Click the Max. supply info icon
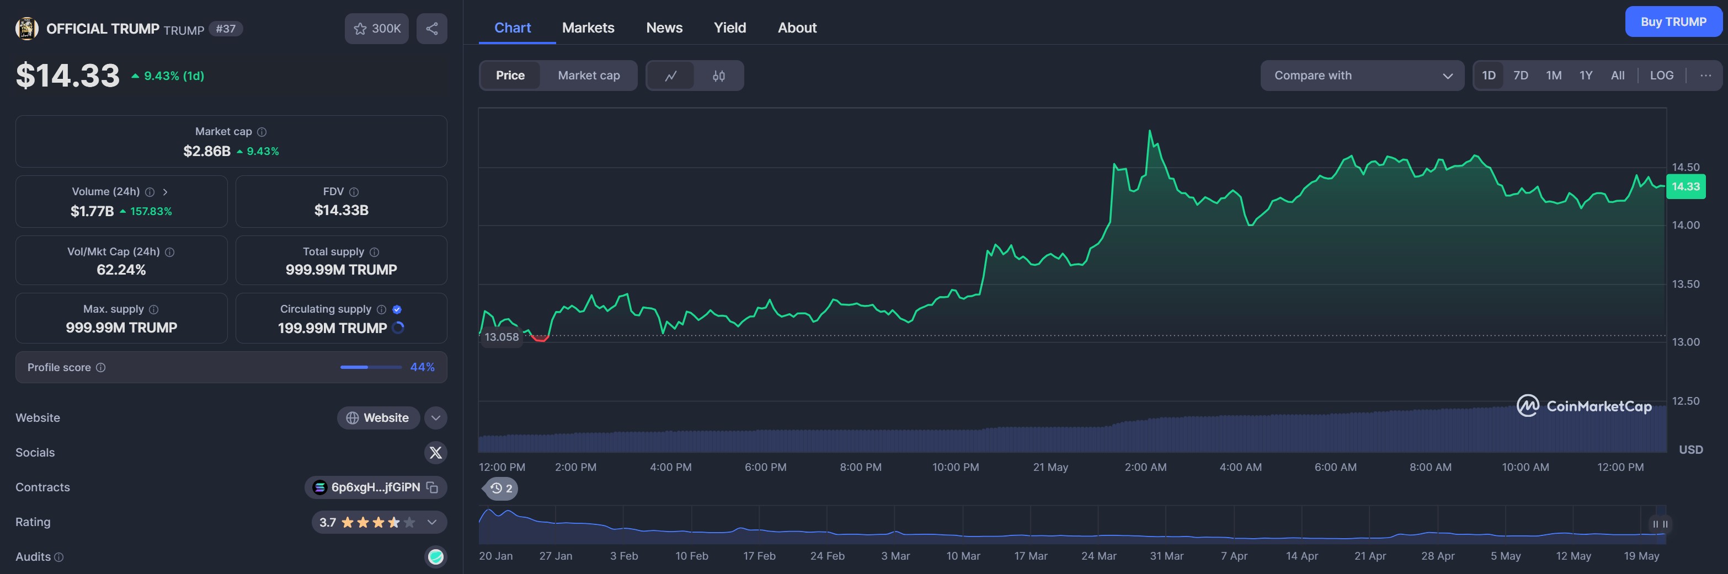The width and height of the screenshot is (1728, 574). click(153, 309)
